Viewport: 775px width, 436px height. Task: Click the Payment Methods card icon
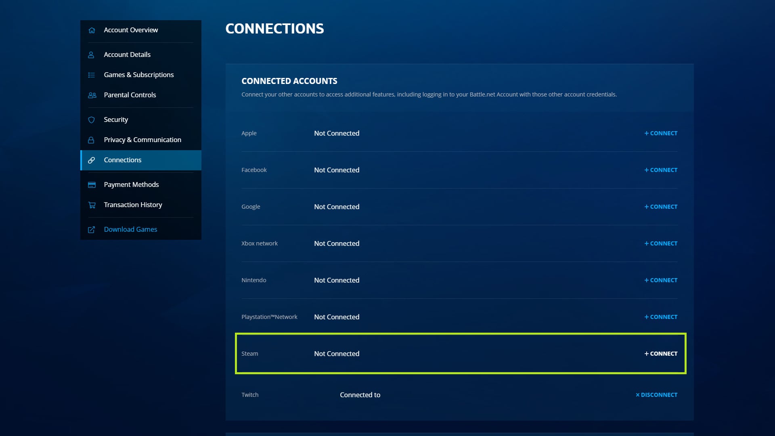(92, 184)
